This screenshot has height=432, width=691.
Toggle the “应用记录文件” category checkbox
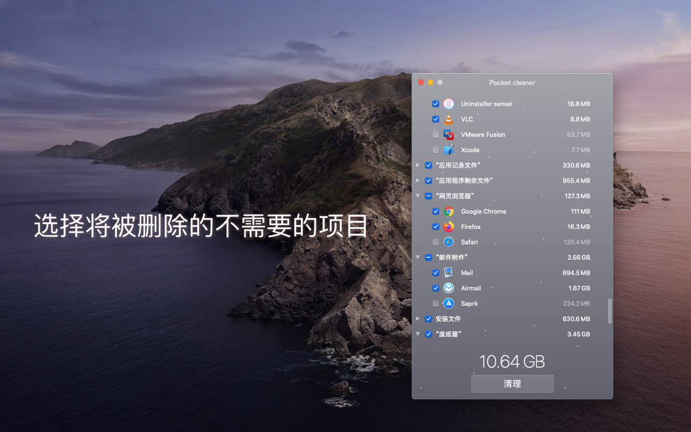coord(428,165)
